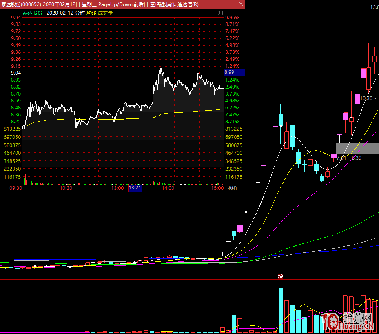Click the 泰达股份 stock name label

point(32,13)
